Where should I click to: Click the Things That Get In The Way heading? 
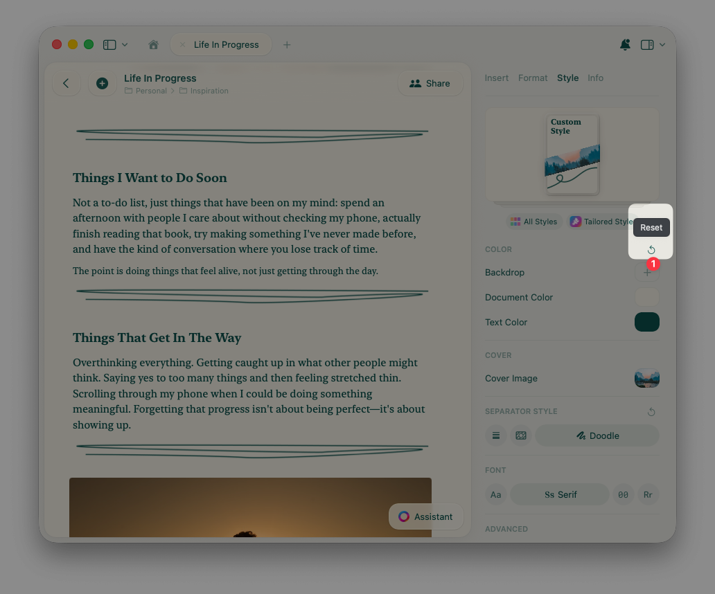tap(157, 338)
